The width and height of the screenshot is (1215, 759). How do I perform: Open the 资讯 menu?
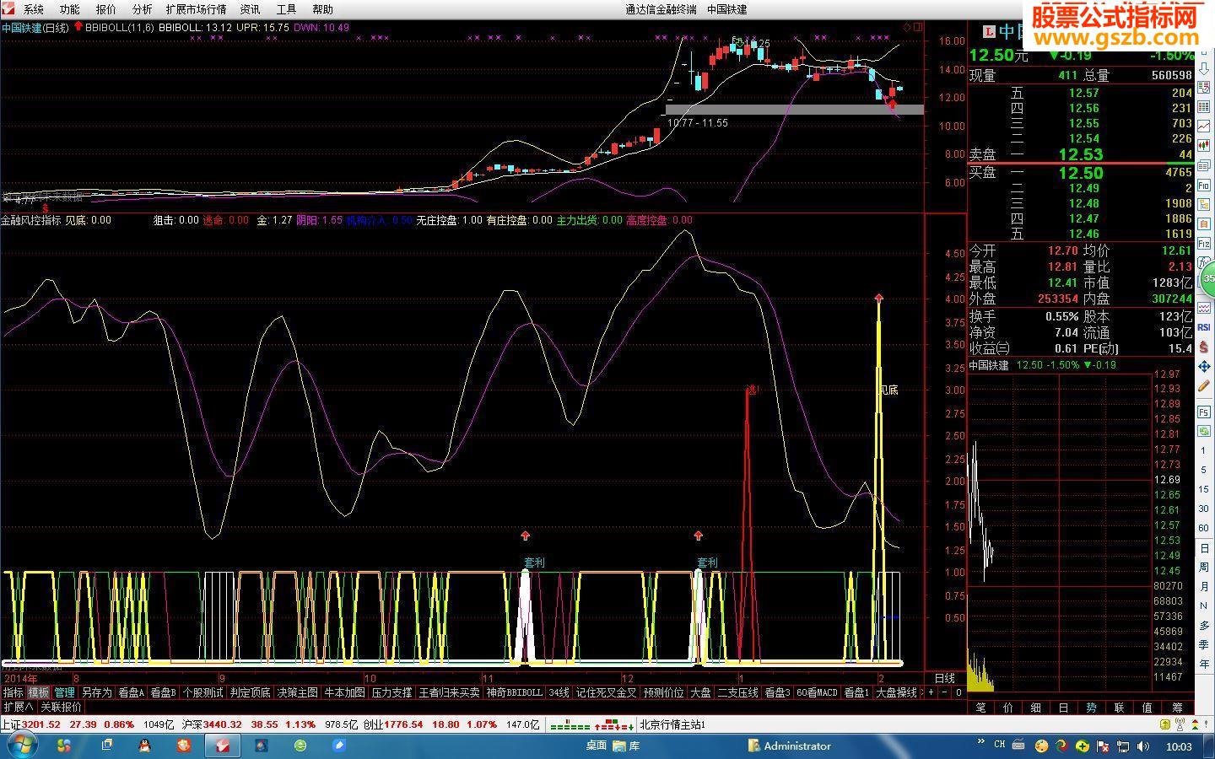click(x=250, y=9)
